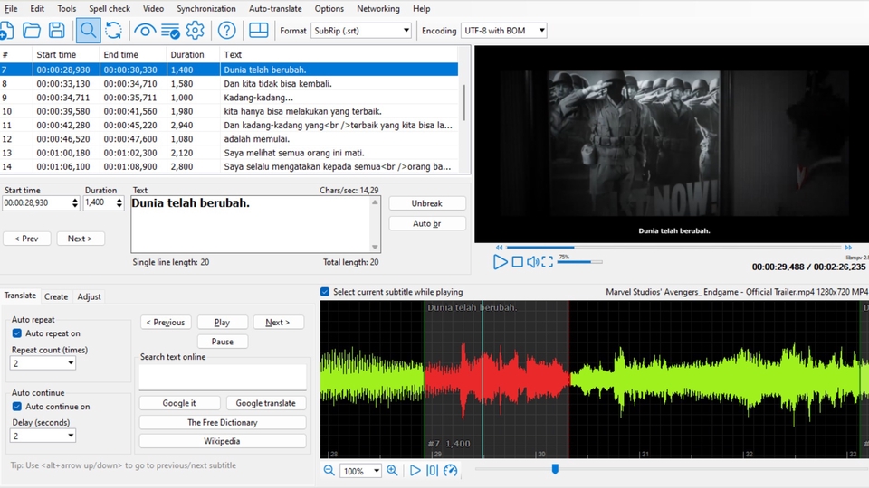
Task: Skip backward in the video seek bar
Action: [500, 248]
